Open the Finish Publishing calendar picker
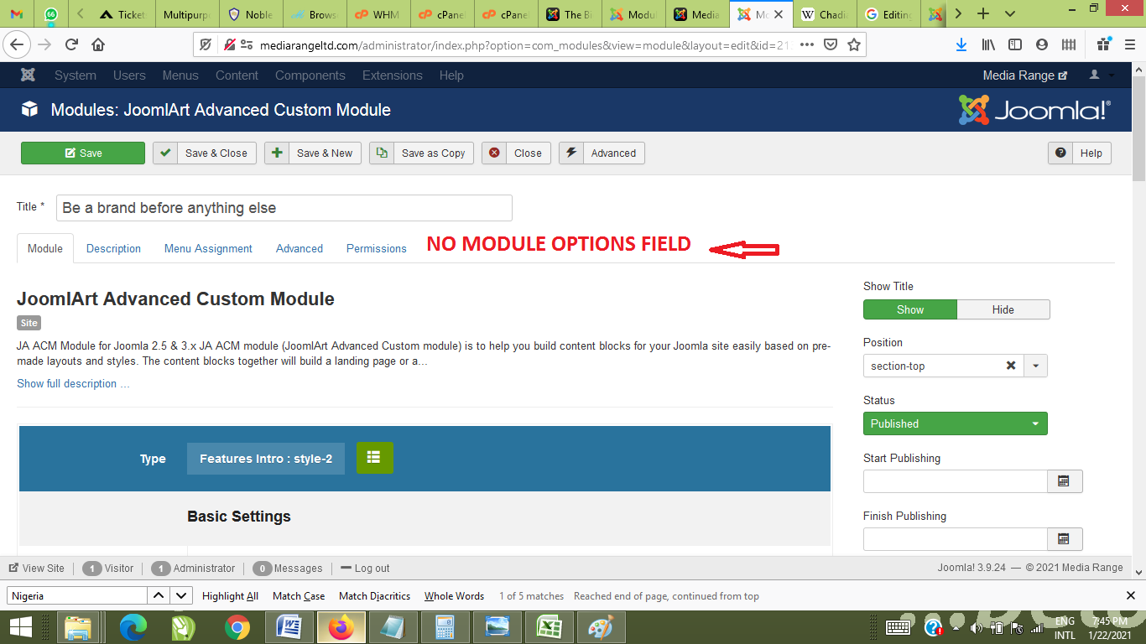Screen dimensions: 1146x644 1064,539
